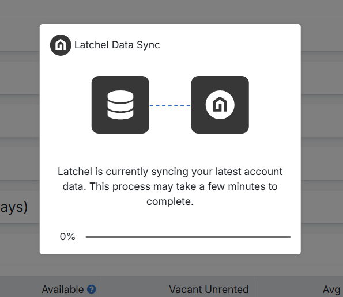Click the Latchel house icon tile

[220, 105]
